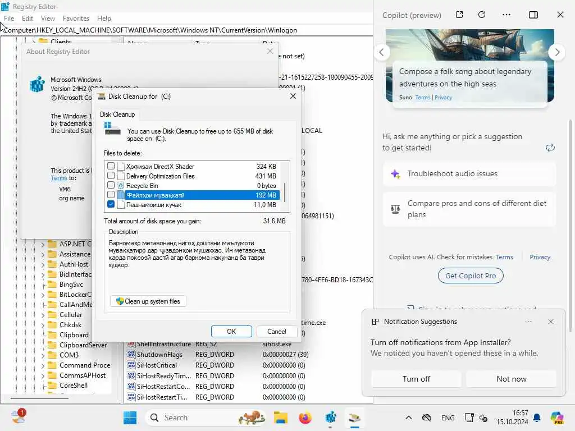This screenshot has height=431, width=575.
Task: Open the View menu in Registry Editor
Action: (x=48, y=19)
